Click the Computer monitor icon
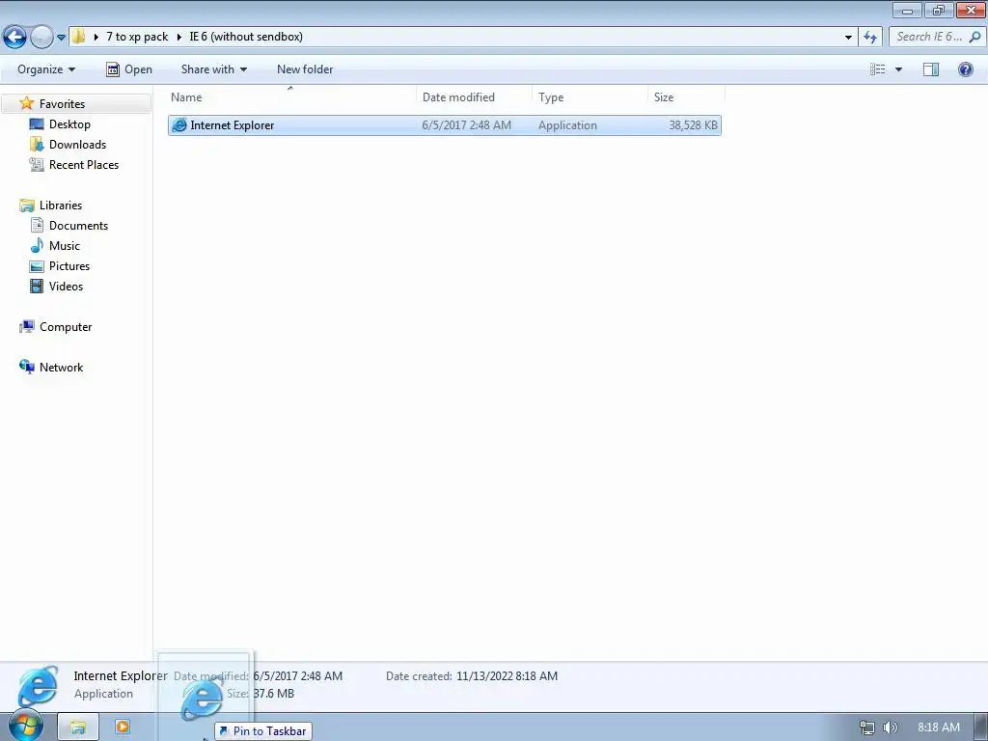Viewport: 988px width, 741px height. (26, 326)
